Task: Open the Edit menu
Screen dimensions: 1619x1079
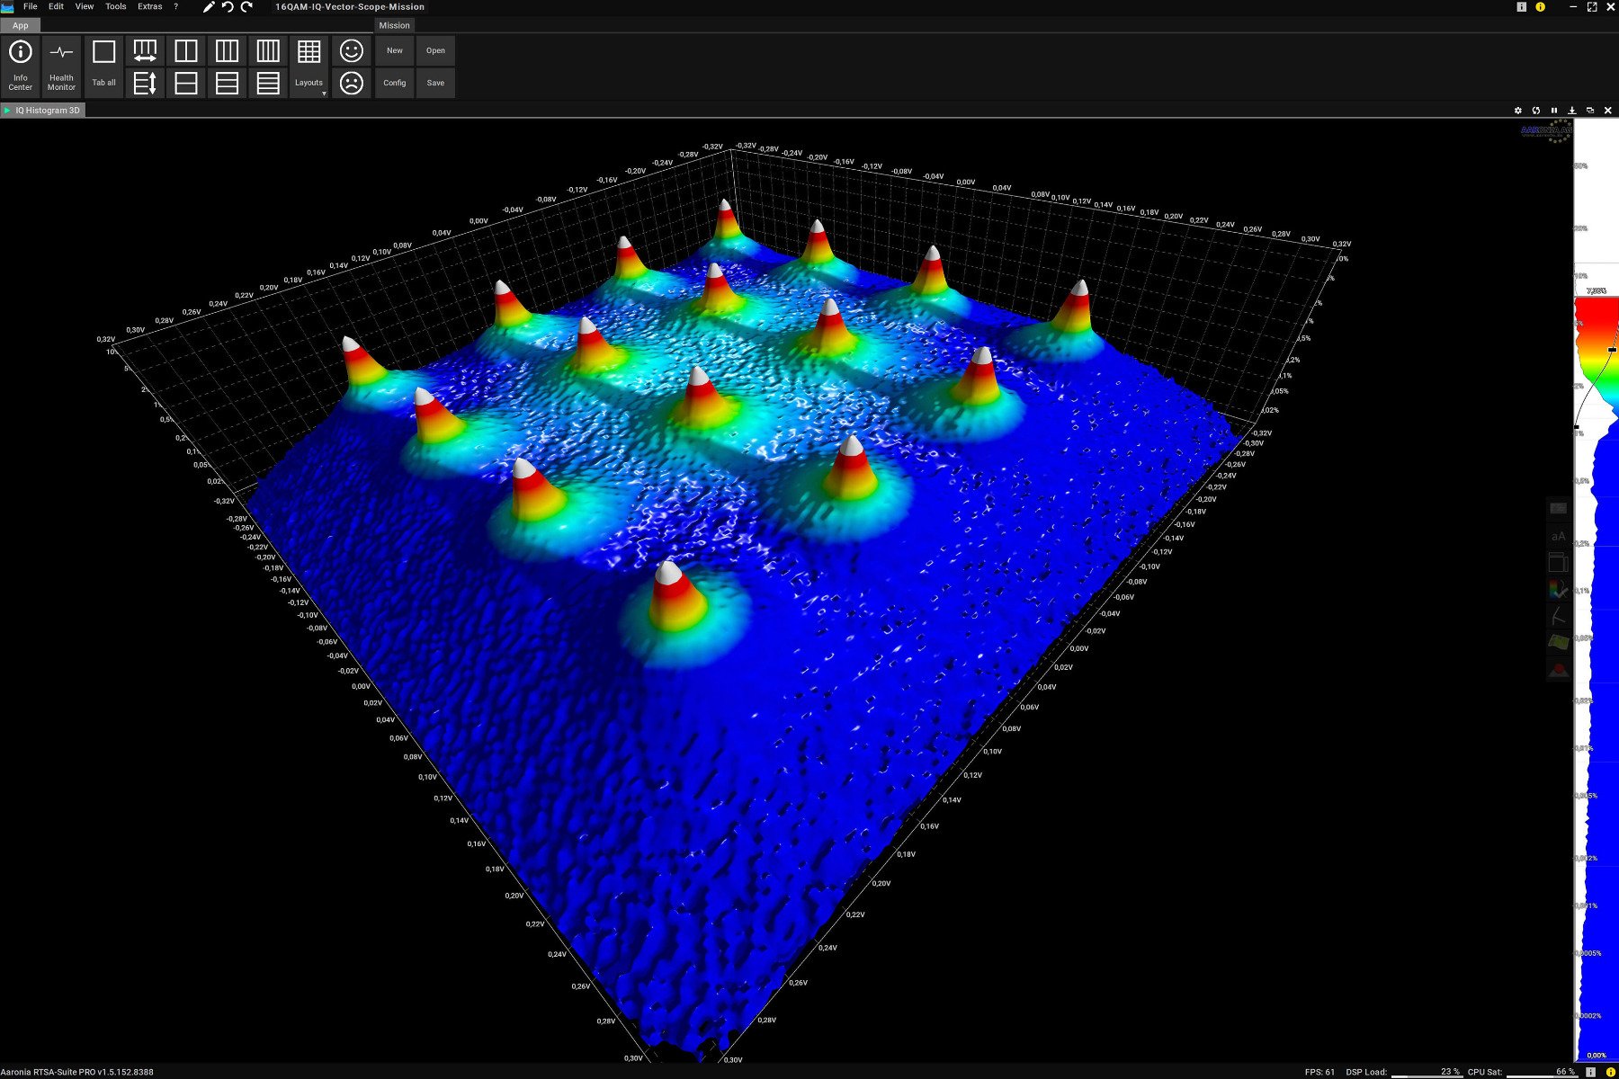Action: point(56,6)
